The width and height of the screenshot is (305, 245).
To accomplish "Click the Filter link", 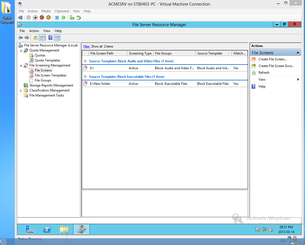I will [87, 46].
